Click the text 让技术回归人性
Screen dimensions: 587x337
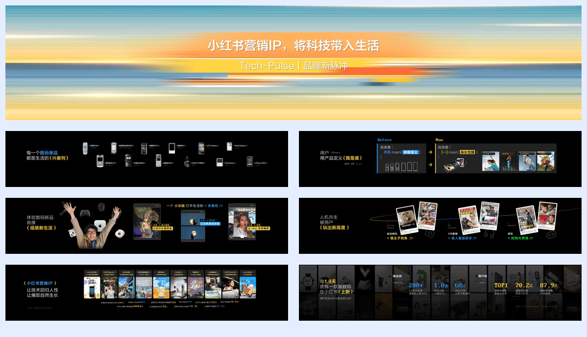tap(42, 290)
